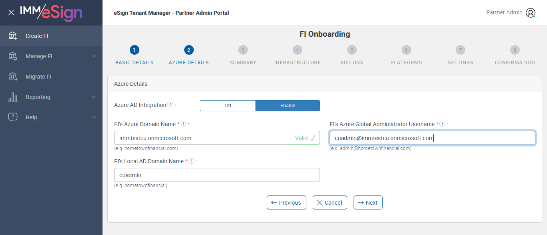Click the Next button
547x235 pixels.
[x=368, y=203]
